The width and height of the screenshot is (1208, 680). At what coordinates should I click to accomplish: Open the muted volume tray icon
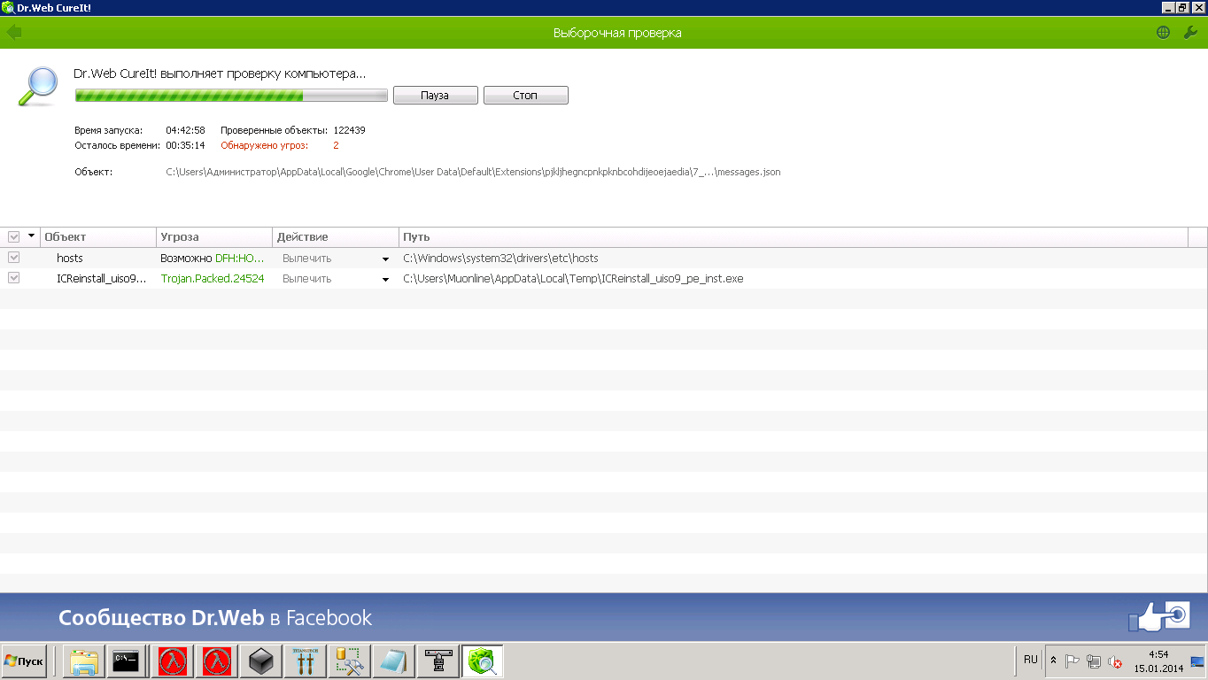pyautogui.click(x=1115, y=661)
